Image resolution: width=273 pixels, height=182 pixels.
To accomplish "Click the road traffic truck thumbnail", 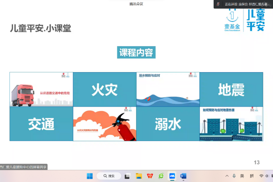I will (x=41, y=89).
